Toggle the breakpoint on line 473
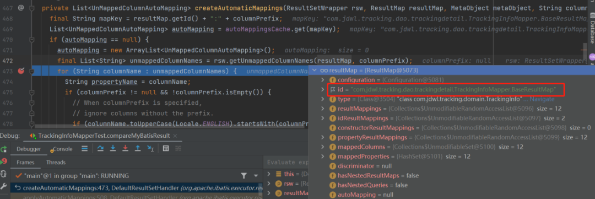The width and height of the screenshot is (595, 199). [x=21, y=71]
